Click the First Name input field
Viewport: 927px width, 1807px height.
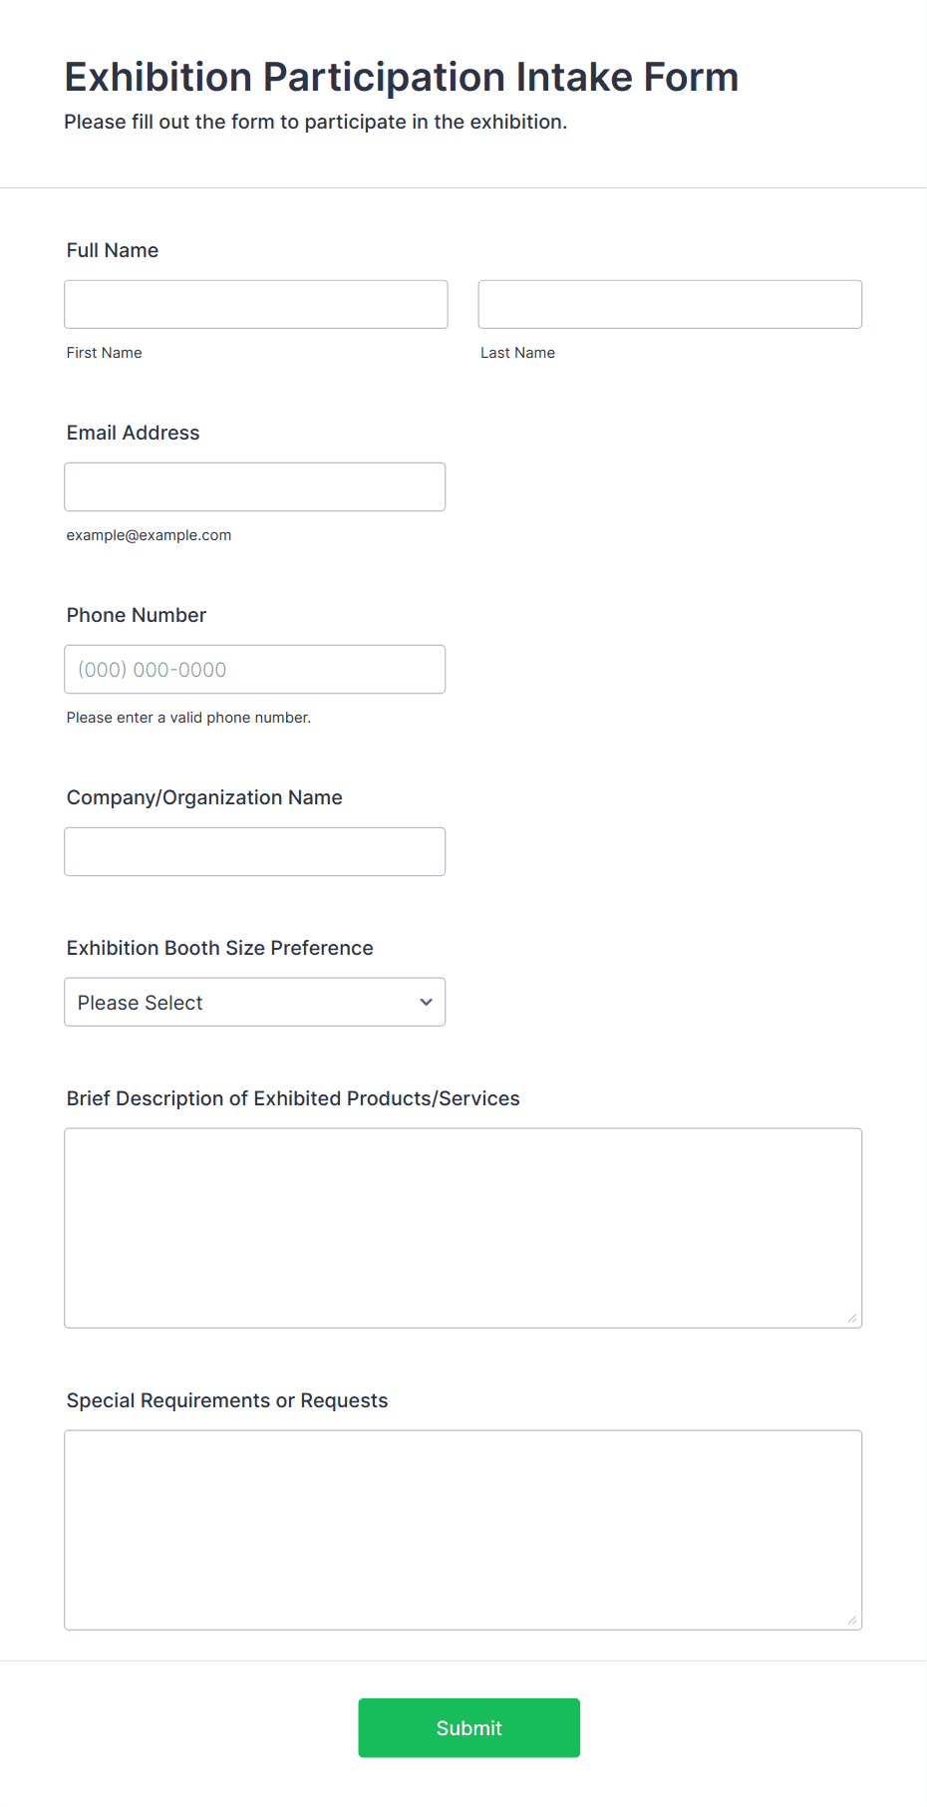pyautogui.click(x=256, y=304)
